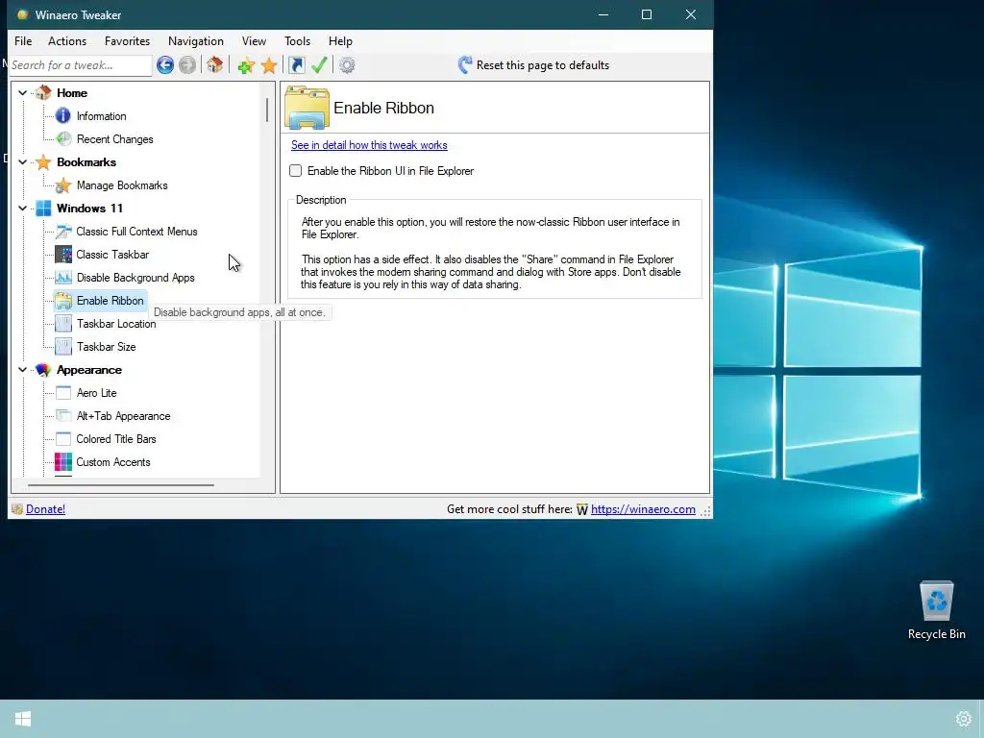Click the taskbar settings gear icon
984x738 pixels.
click(x=963, y=719)
